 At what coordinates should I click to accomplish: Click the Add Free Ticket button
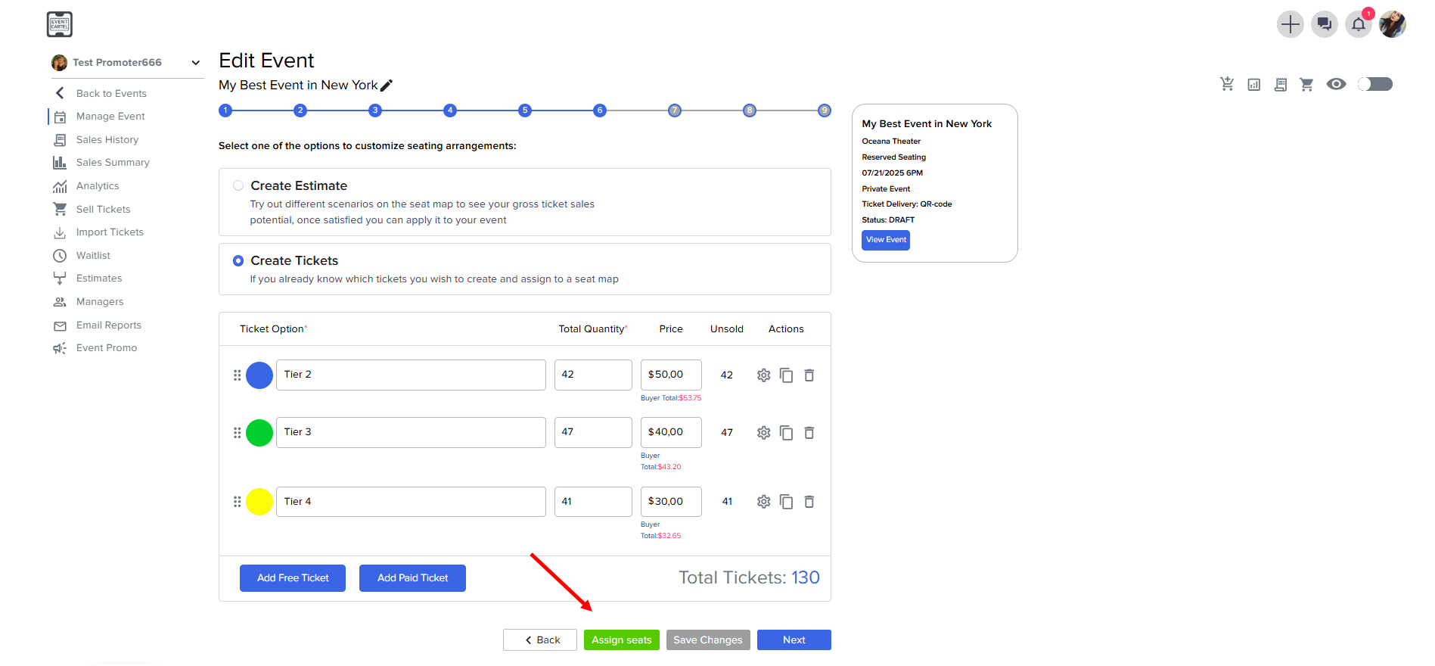(293, 578)
